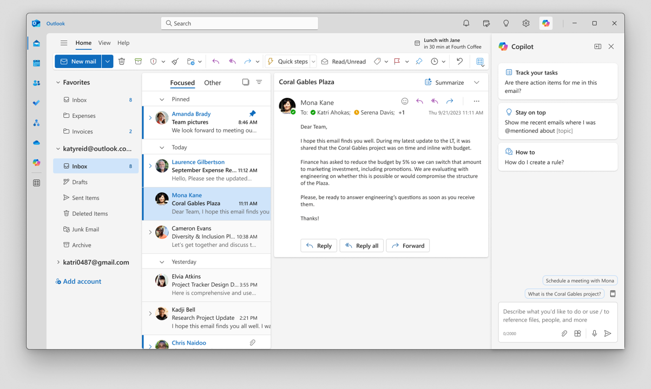The height and width of the screenshot is (389, 651).
Task: Open the To Do checkmark icon
Action: click(x=36, y=103)
